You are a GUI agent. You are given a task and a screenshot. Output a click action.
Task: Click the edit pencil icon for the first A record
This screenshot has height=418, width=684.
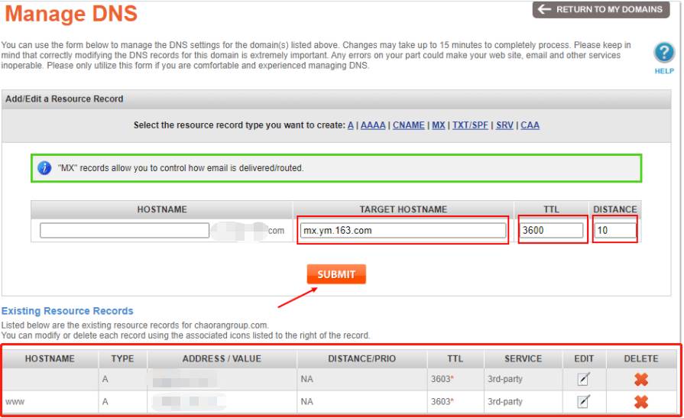[584, 379]
